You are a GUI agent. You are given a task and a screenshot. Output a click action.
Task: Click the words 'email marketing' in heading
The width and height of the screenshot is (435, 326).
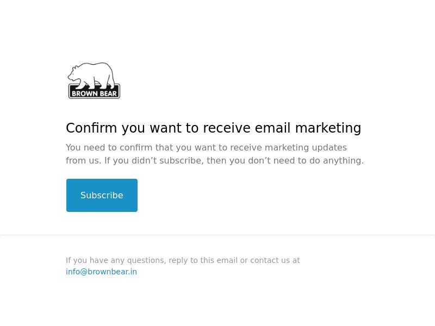coord(308,128)
